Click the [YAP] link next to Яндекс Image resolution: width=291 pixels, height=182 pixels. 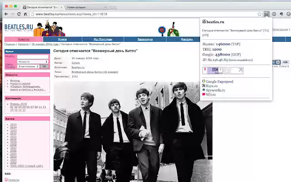(236, 44)
